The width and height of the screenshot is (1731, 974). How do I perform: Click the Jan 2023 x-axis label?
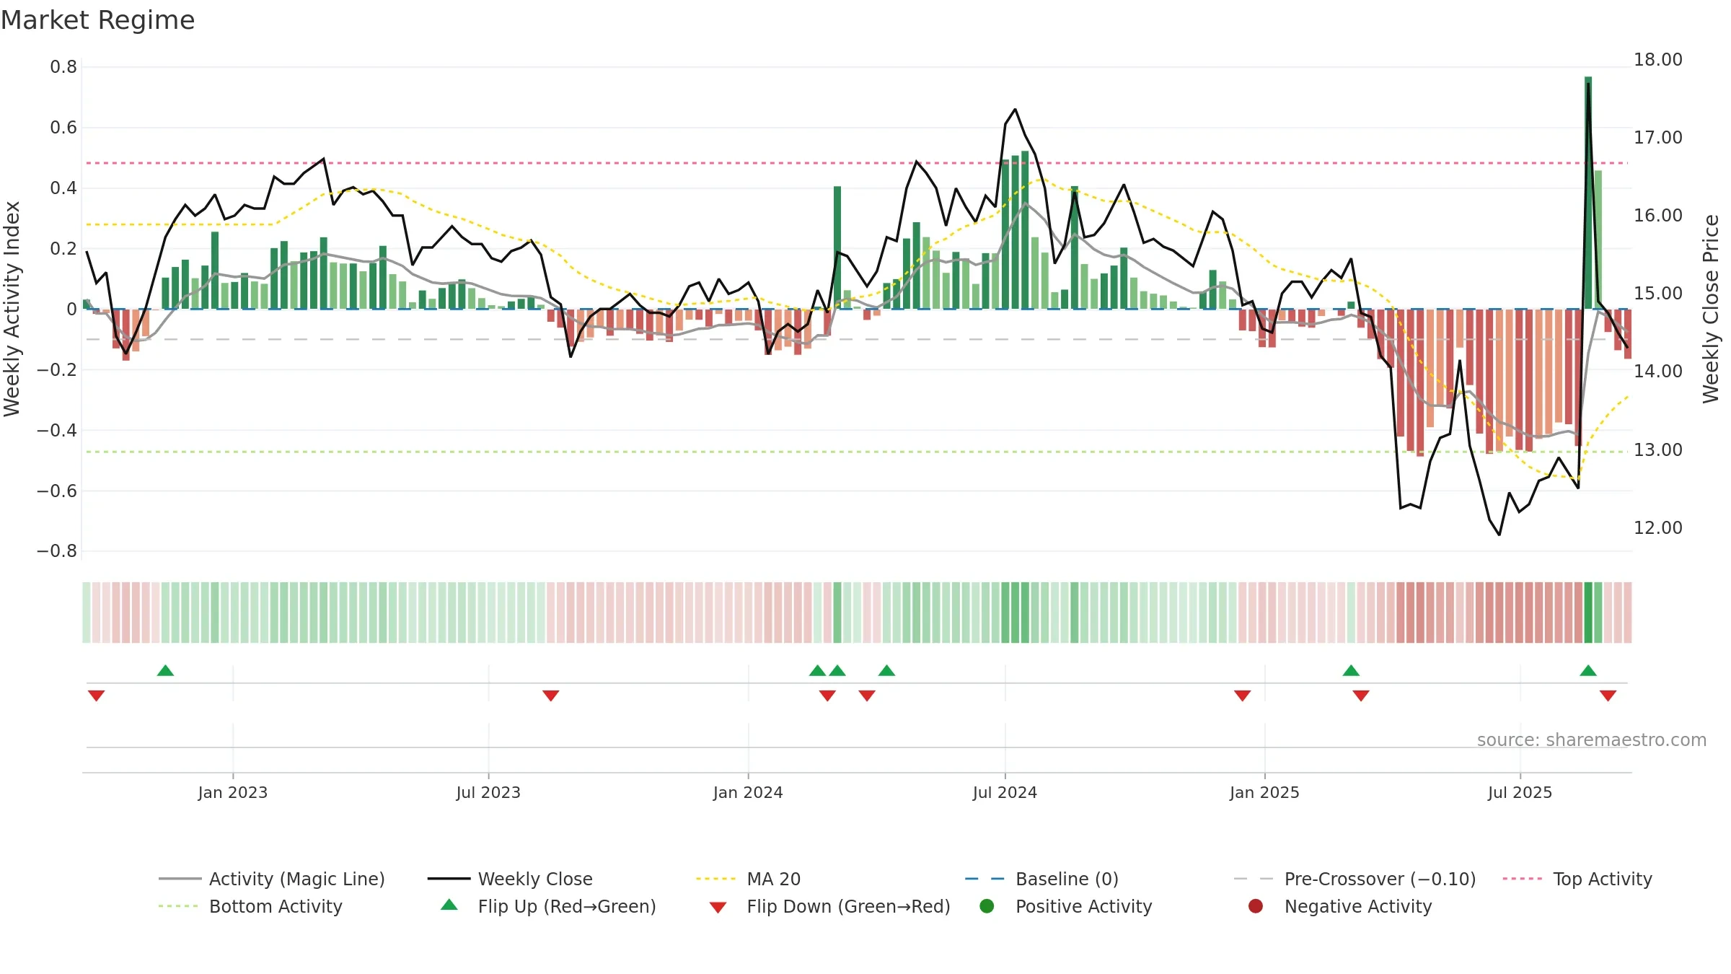pos(233,792)
